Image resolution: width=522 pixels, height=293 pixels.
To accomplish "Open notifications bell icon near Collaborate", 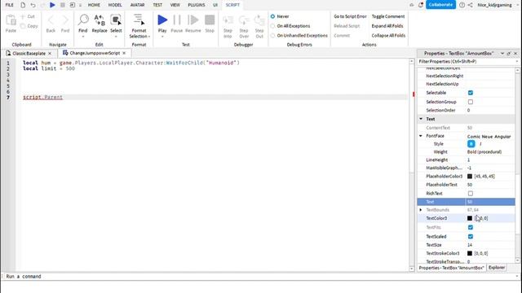I will coord(421,5).
